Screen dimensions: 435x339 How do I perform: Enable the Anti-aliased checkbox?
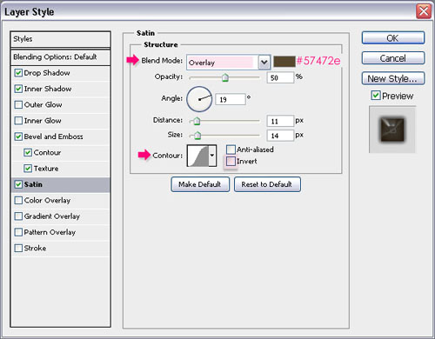point(231,150)
